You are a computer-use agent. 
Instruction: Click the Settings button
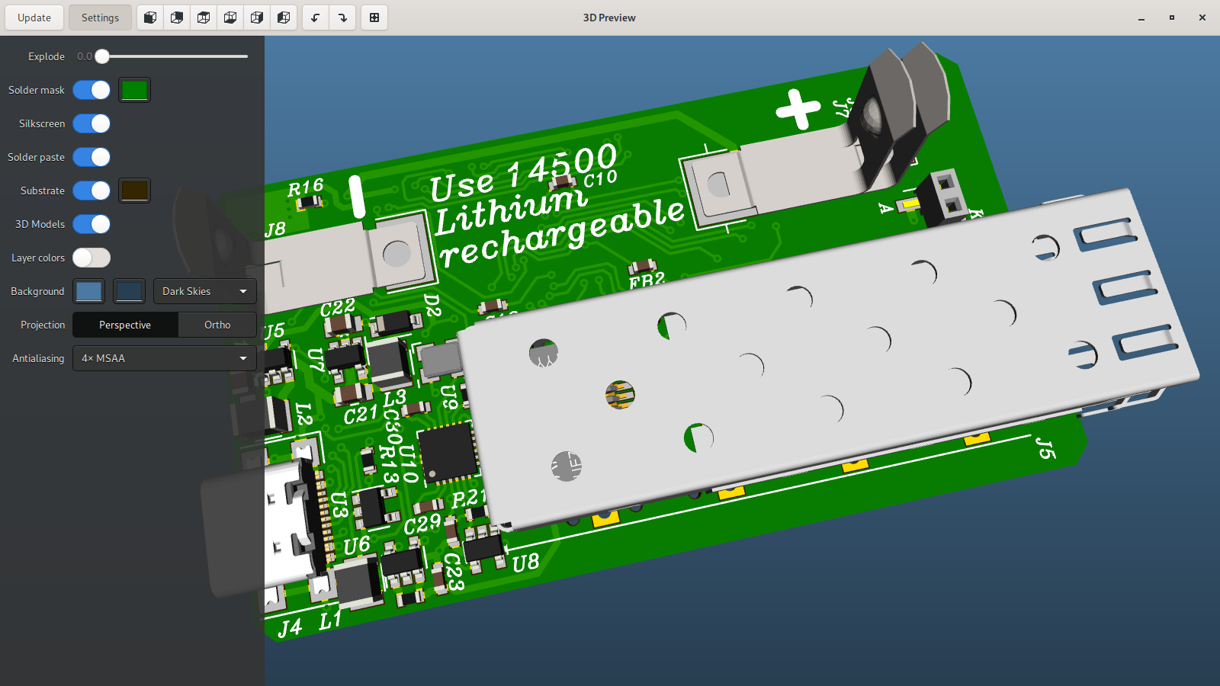100,18
